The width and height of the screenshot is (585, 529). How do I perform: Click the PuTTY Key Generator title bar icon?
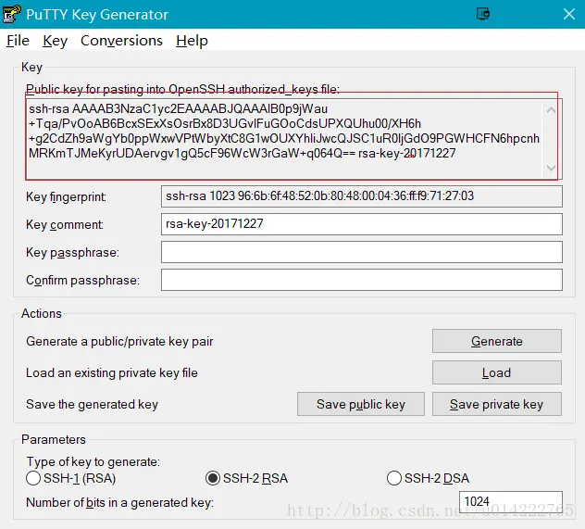[11, 14]
